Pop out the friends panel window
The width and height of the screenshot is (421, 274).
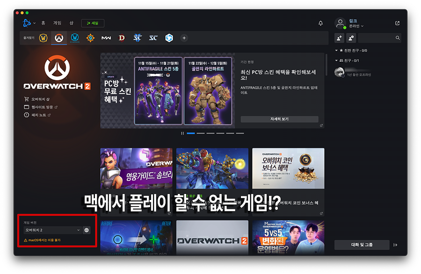coord(397,23)
